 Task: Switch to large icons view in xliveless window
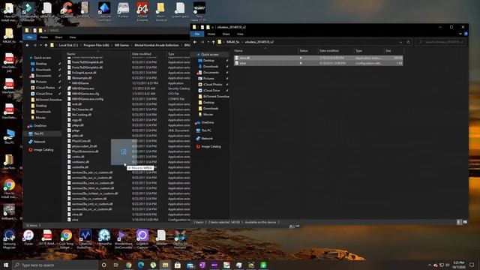click(465, 222)
